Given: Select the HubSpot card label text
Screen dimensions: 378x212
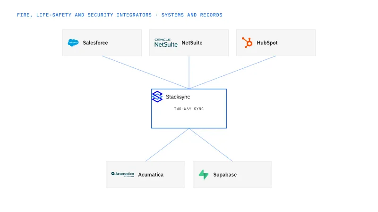Looking at the screenshot, I should (267, 43).
